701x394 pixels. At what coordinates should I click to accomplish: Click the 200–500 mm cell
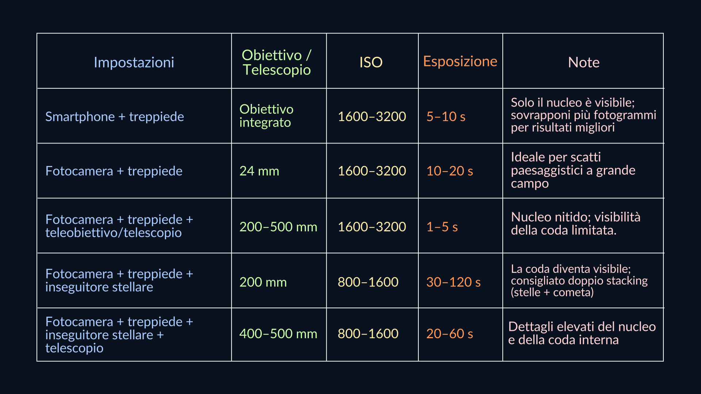click(x=278, y=227)
